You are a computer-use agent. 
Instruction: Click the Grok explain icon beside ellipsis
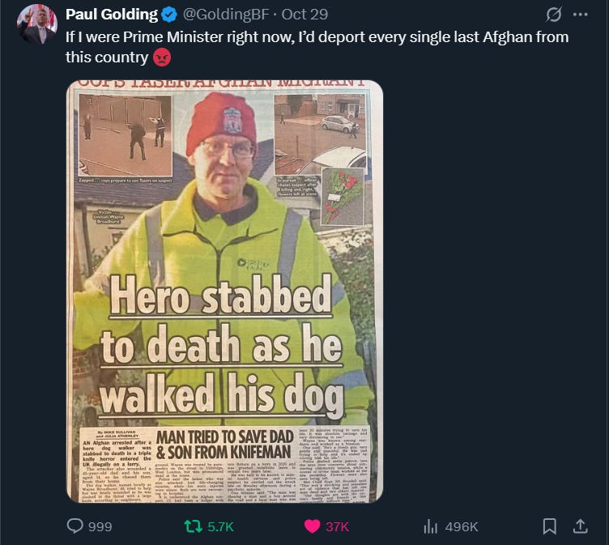[553, 15]
